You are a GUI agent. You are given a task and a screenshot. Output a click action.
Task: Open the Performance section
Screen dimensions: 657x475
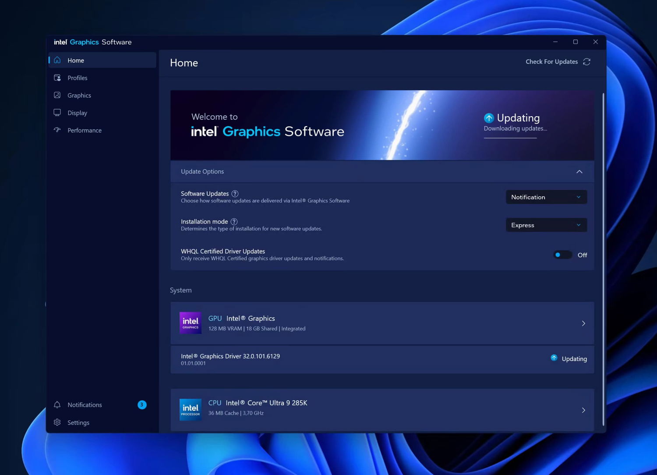[x=102, y=130]
